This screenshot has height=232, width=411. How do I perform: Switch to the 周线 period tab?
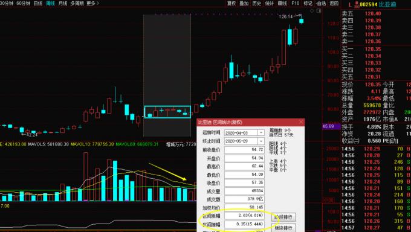pos(50,4)
